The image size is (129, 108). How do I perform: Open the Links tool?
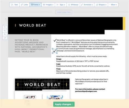[24, 5]
